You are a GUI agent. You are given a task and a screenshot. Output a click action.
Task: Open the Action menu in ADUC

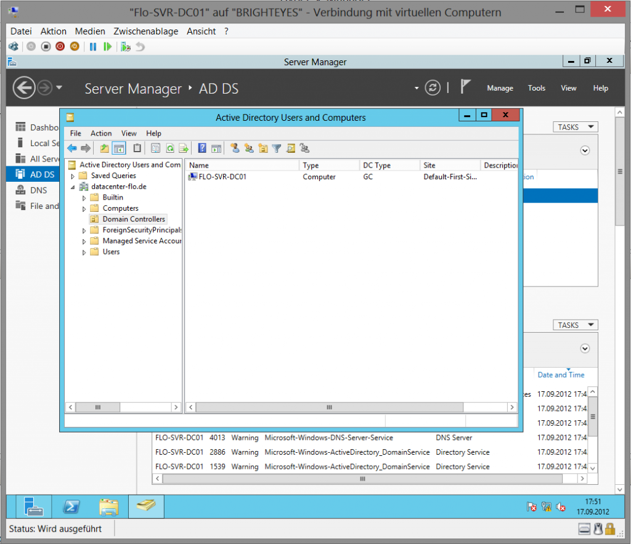[x=101, y=133]
